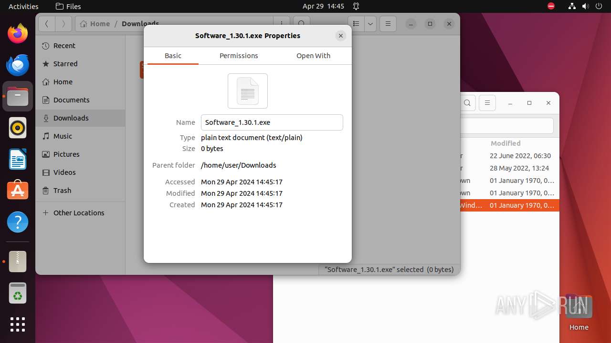This screenshot has width=611, height=343.
Task: Minimize the background archive window
Action: (x=510, y=103)
